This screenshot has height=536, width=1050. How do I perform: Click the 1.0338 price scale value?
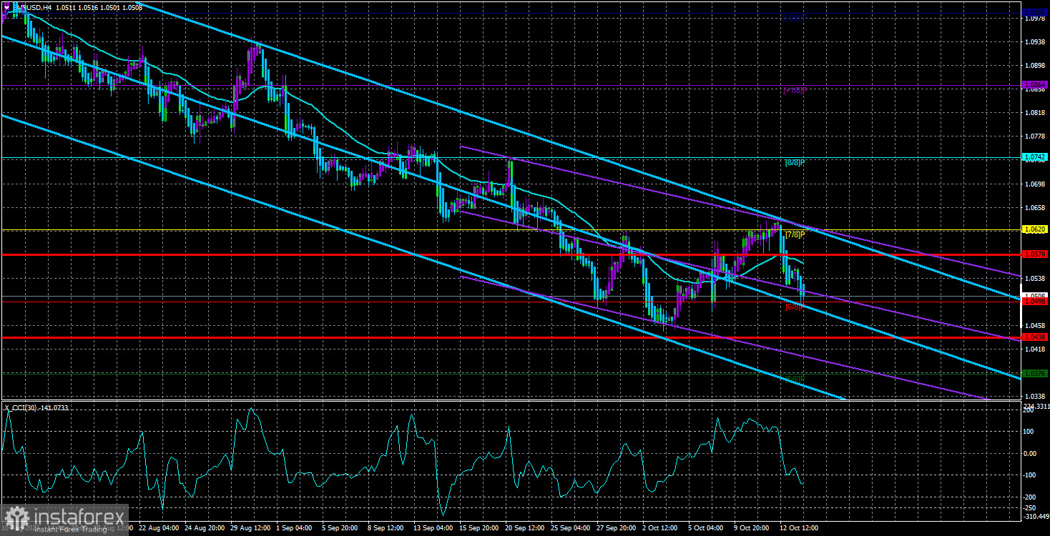1036,397
